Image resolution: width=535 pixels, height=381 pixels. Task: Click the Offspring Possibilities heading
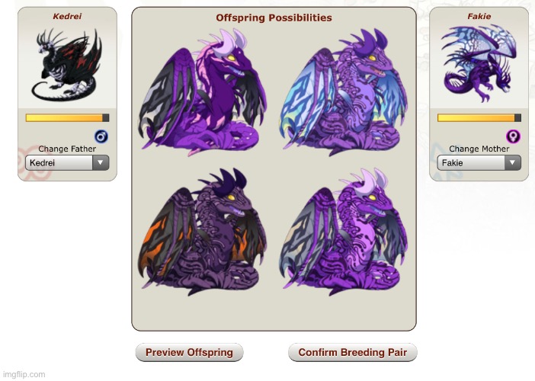pyautogui.click(x=274, y=18)
